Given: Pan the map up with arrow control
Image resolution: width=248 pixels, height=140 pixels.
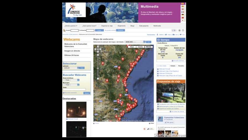Looking at the screenshot, I should [98, 47].
